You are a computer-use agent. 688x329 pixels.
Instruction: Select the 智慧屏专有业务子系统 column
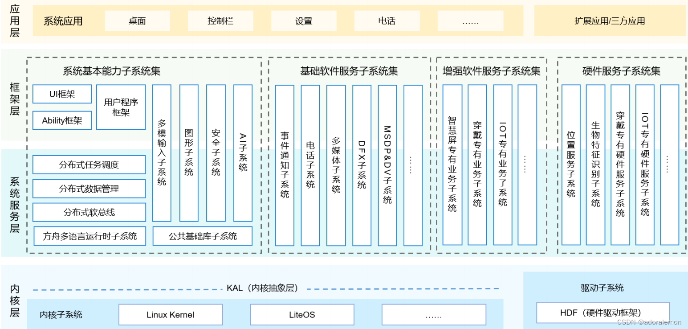452,164
